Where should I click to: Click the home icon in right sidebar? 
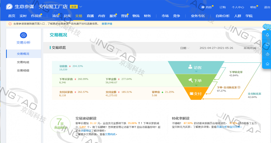click(267, 64)
